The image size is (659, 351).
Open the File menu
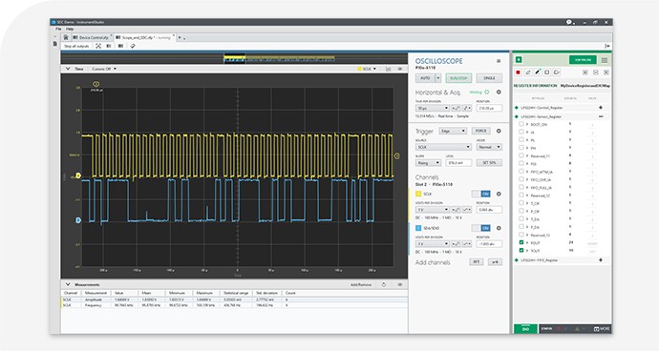[58, 29]
